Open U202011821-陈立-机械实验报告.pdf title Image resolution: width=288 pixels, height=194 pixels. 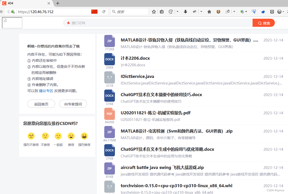click(x=156, y=113)
